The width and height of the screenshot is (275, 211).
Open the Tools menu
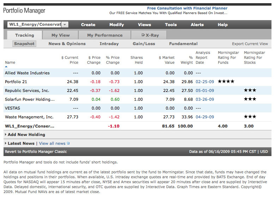pyautogui.click(x=171, y=25)
